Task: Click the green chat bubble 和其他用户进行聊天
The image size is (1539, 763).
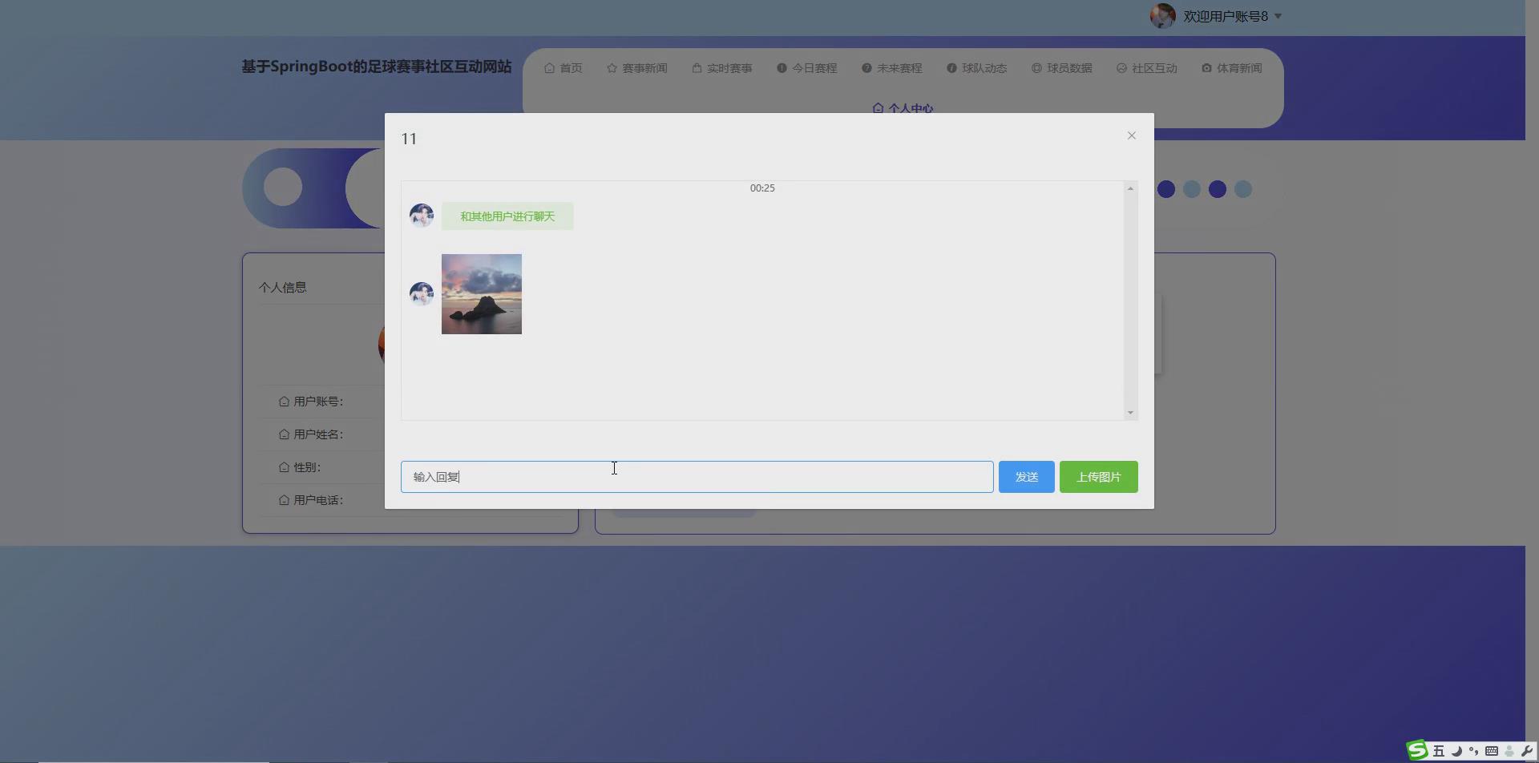Action: [x=507, y=216]
